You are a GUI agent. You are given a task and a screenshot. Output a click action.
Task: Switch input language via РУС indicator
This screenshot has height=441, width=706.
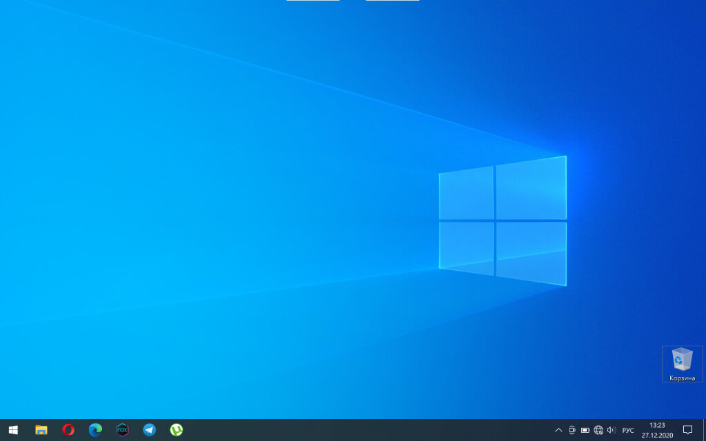(627, 430)
